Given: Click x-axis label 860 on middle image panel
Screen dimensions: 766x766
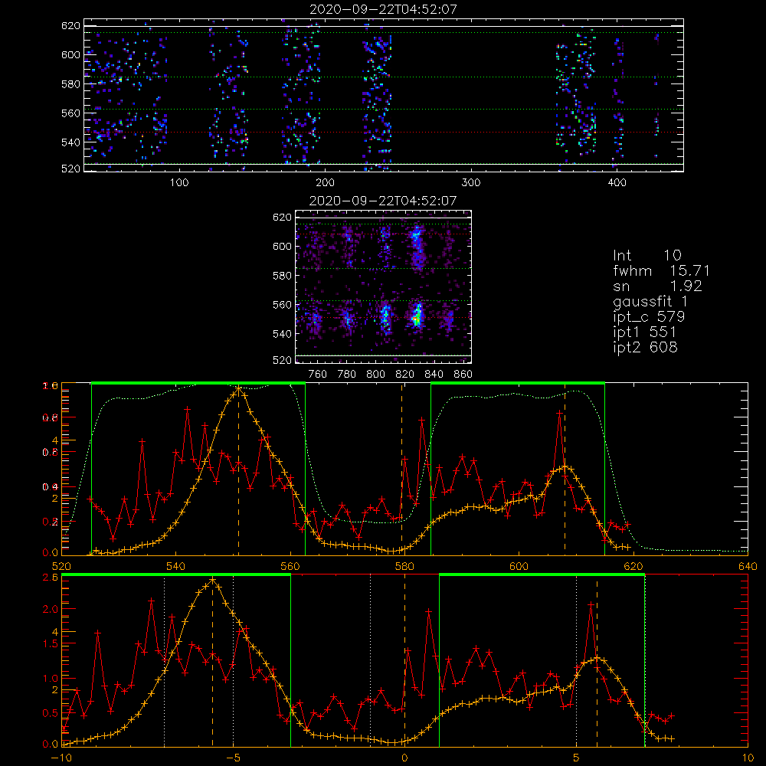Looking at the screenshot, I should click(463, 375).
